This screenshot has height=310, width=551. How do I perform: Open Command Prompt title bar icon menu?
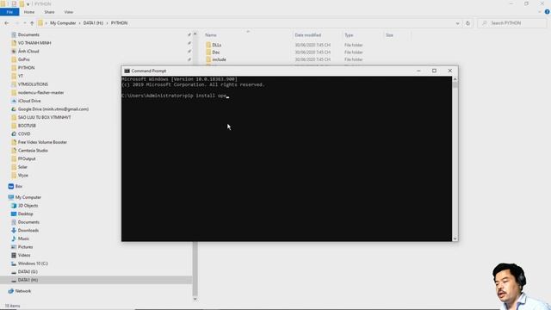127,71
